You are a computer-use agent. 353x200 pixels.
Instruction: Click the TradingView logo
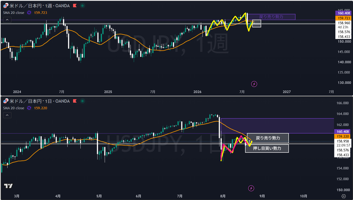point(8,186)
